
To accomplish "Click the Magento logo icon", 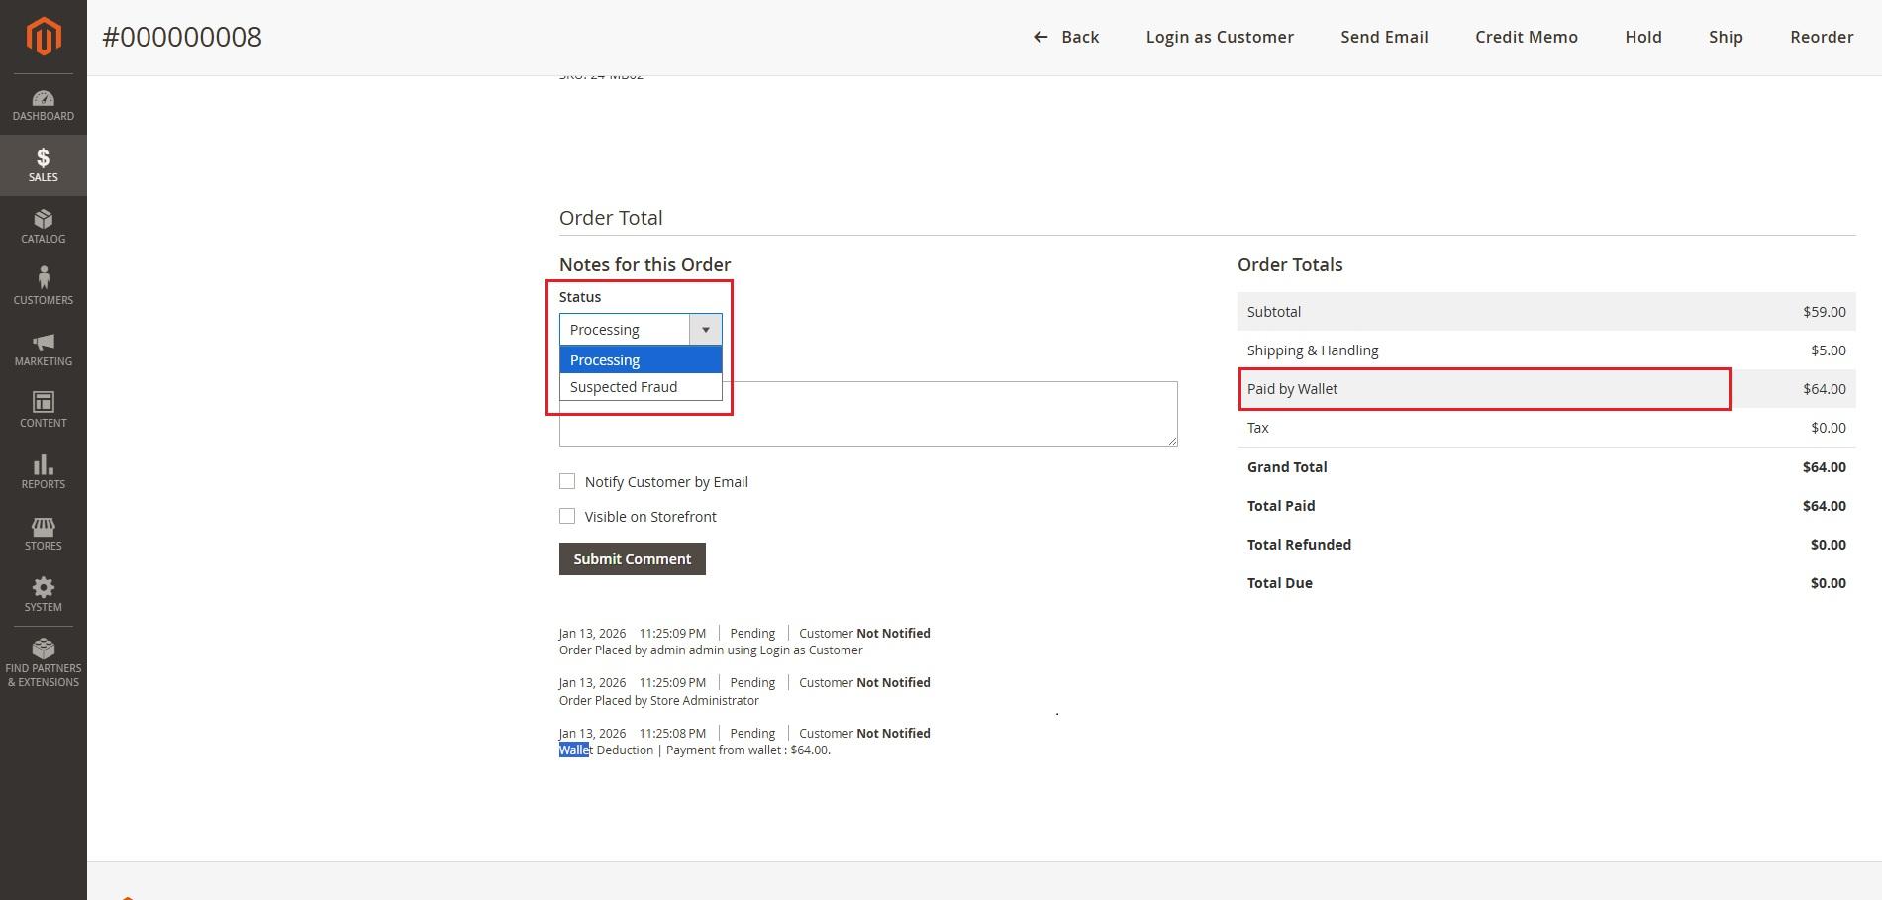I will coord(43,37).
